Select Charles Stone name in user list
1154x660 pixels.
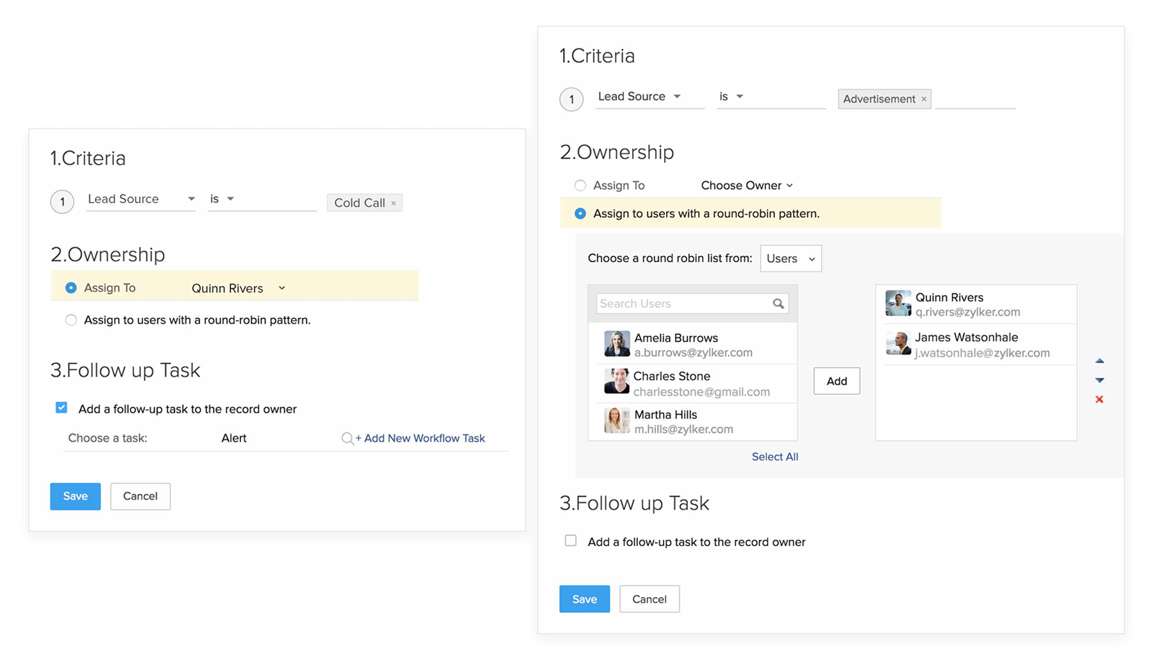coord(672,376)
